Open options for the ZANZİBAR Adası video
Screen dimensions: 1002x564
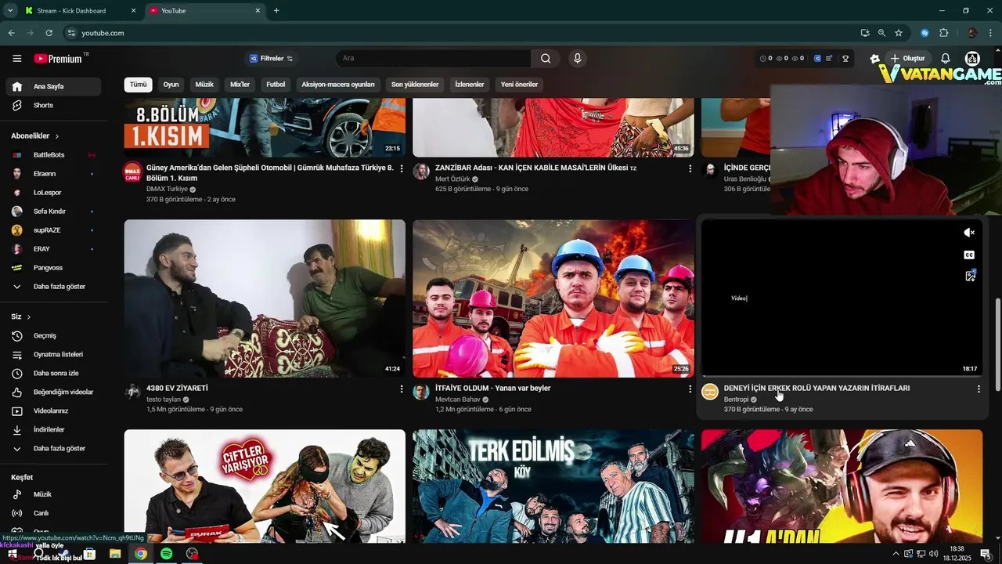690,168
